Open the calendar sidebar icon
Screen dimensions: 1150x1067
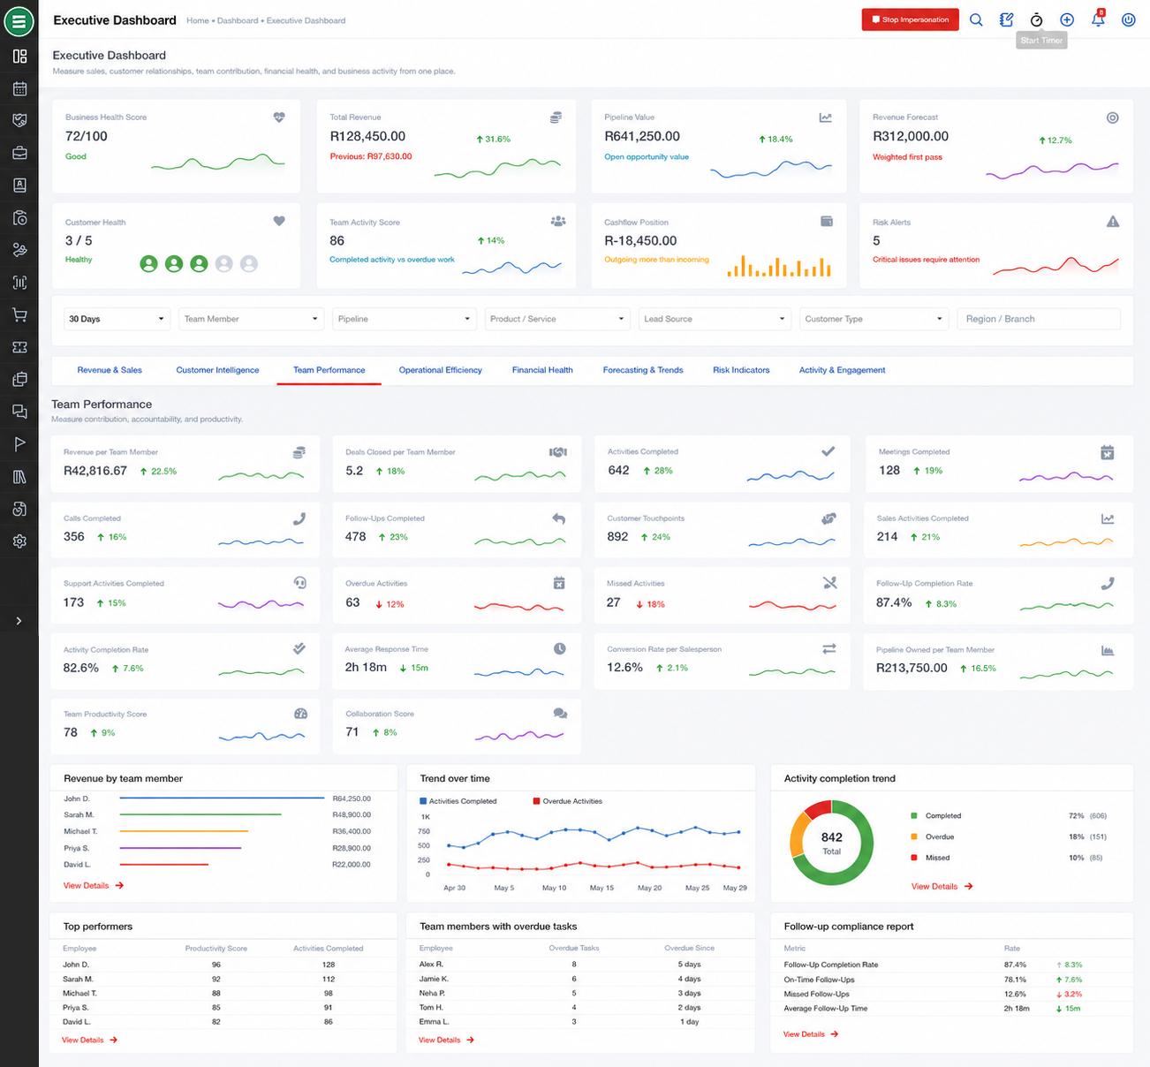pyautogui.click(x=19, y=88)
